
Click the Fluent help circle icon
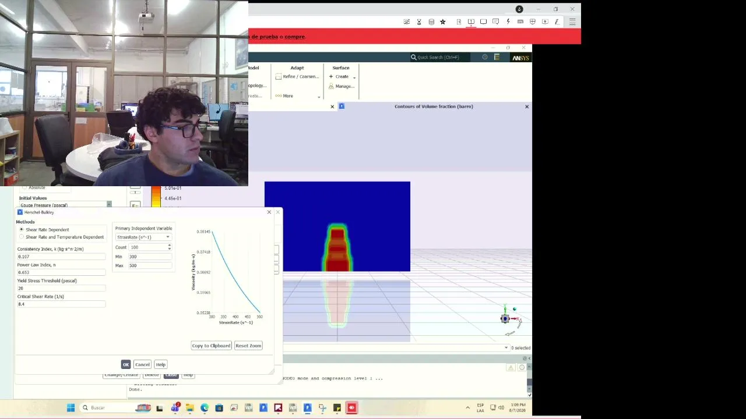485,57
